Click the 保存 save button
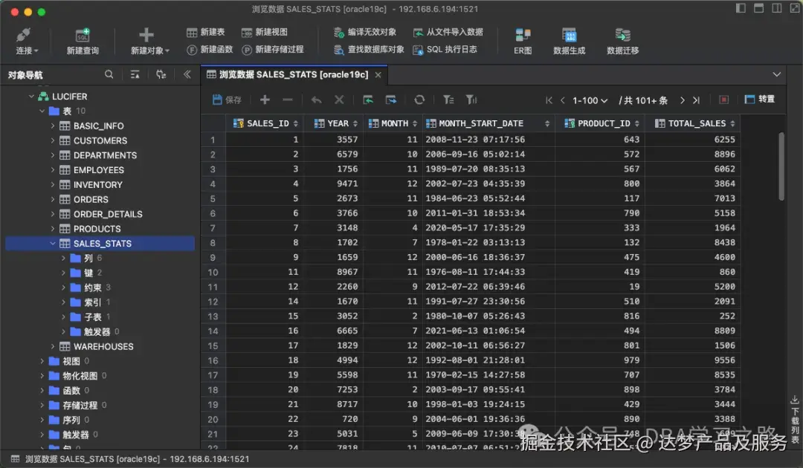 pyautogui.click(x=226, y=100)
